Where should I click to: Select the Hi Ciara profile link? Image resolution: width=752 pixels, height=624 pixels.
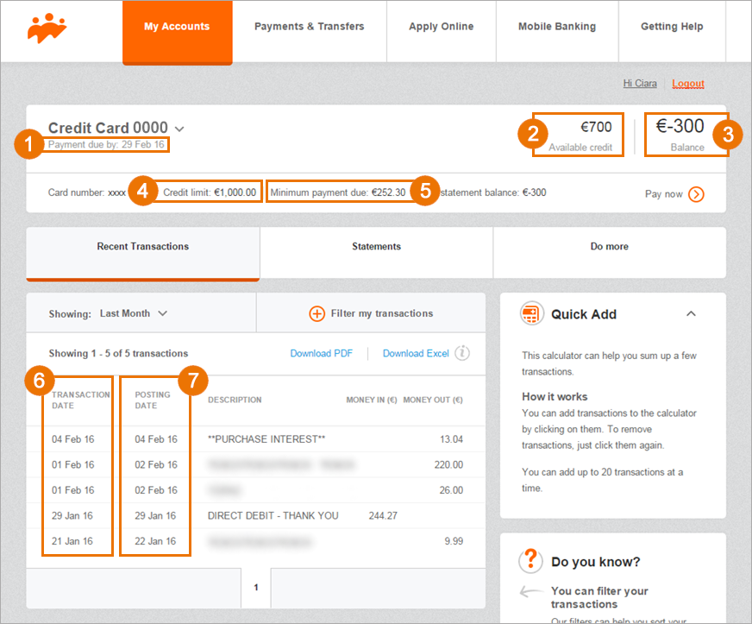640,83
